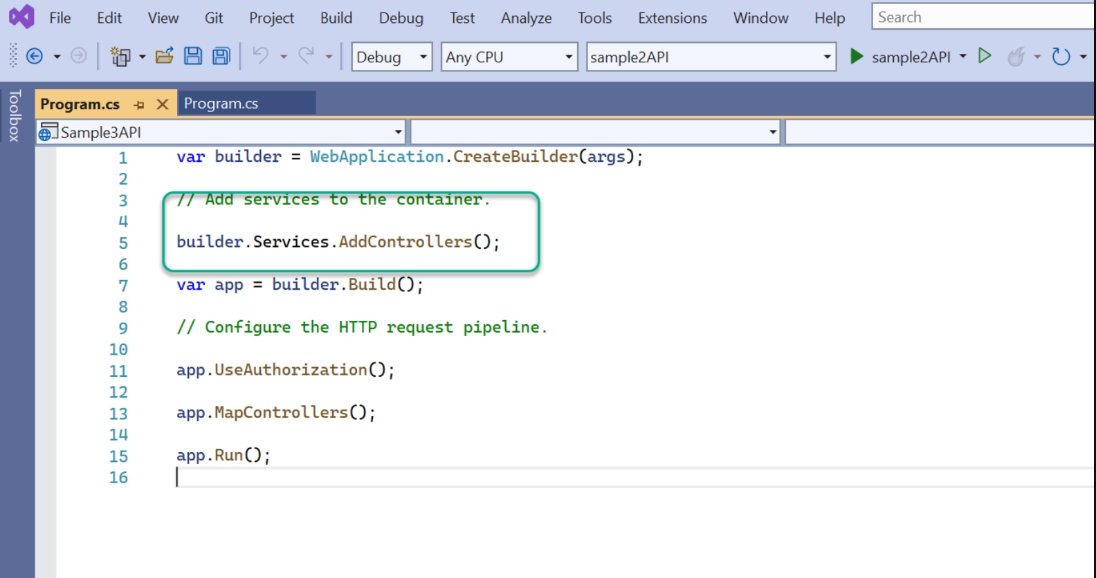The width and height of the screenshot is (1096, 578).
Task: Click the blue Restart circular arrow icon
Action: pos(1061,57)
